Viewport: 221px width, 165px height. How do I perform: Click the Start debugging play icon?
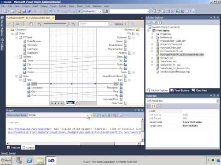click(79, 11)
